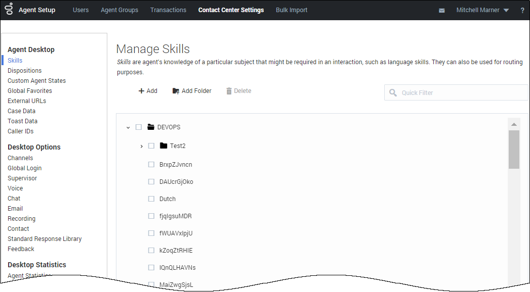Go to Global Login settings
This screenshot has width=530, height=292.
click(25, 168)
